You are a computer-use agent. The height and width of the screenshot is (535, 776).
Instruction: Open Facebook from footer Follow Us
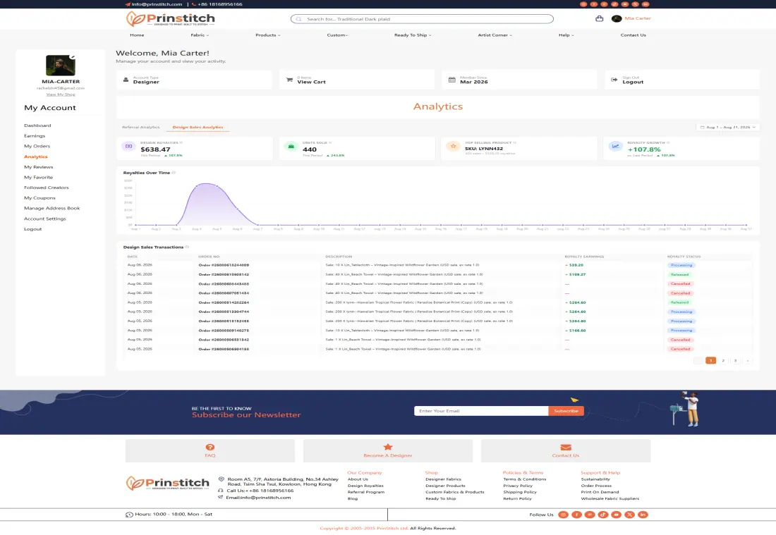coord(576,515)
